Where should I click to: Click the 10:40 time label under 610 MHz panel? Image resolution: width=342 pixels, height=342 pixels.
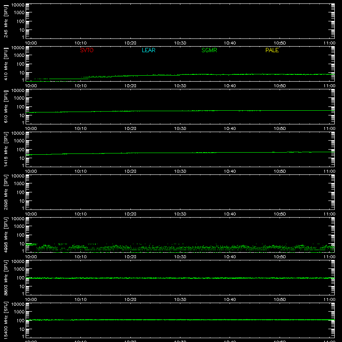pyautogui.click(x=230, y=129)
